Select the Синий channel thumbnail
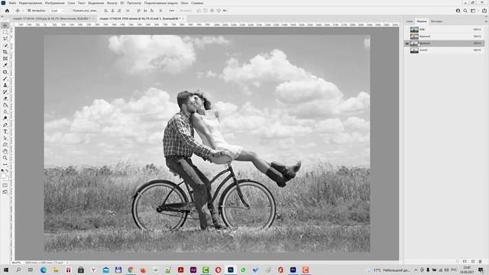The image size is (489, 275). click(414, 50)
